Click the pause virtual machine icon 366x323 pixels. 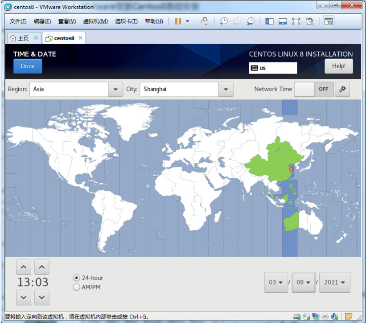point(178,21)
